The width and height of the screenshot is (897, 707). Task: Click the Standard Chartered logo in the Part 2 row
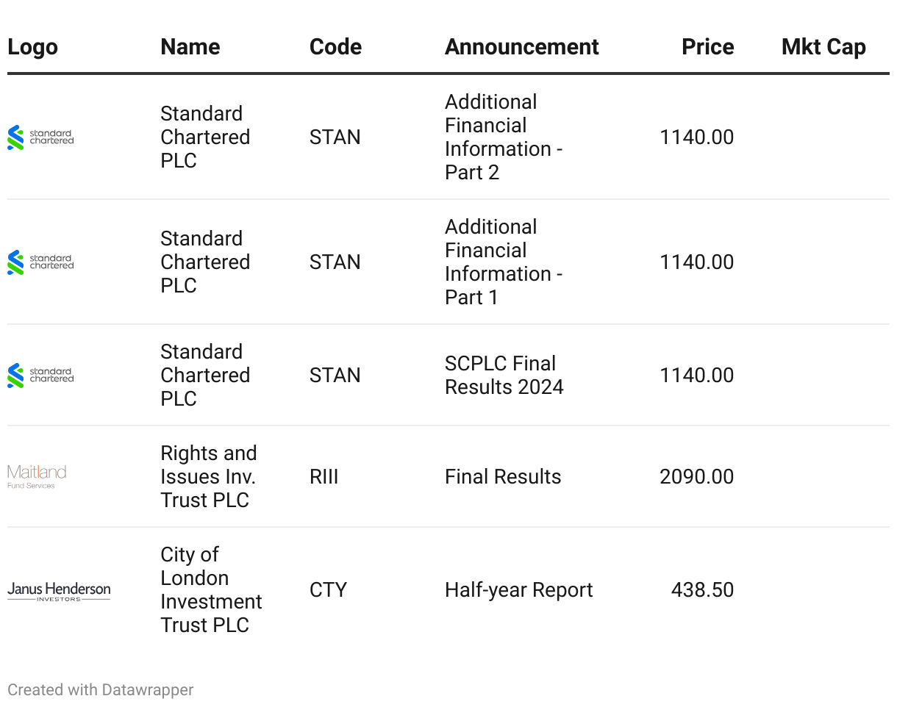click(40, 137)
